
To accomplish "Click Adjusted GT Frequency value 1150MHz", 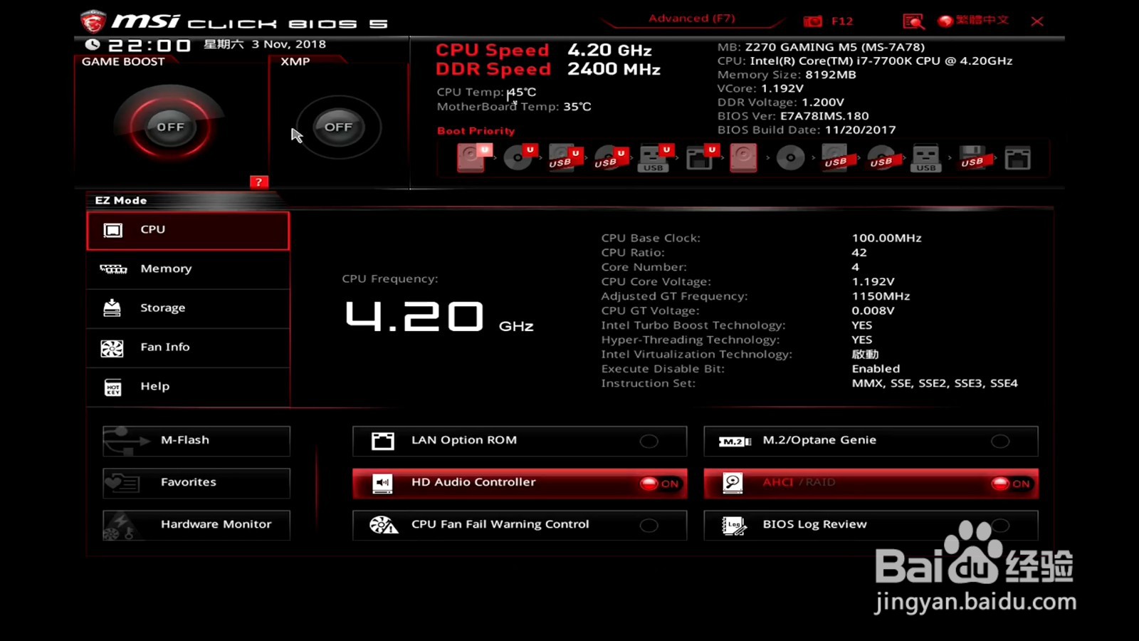I will (881, 296).
